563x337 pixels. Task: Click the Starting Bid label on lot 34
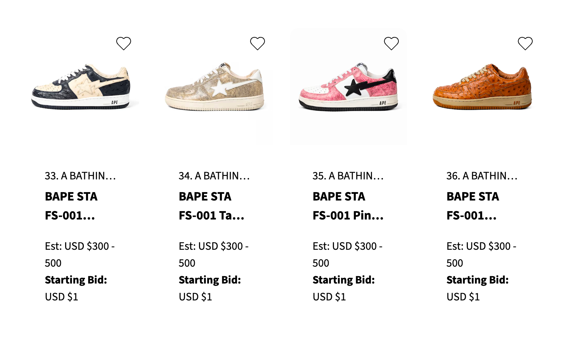coord(210,280)
